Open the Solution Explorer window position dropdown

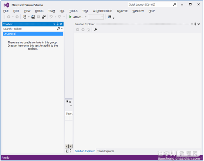coord(192,24)
